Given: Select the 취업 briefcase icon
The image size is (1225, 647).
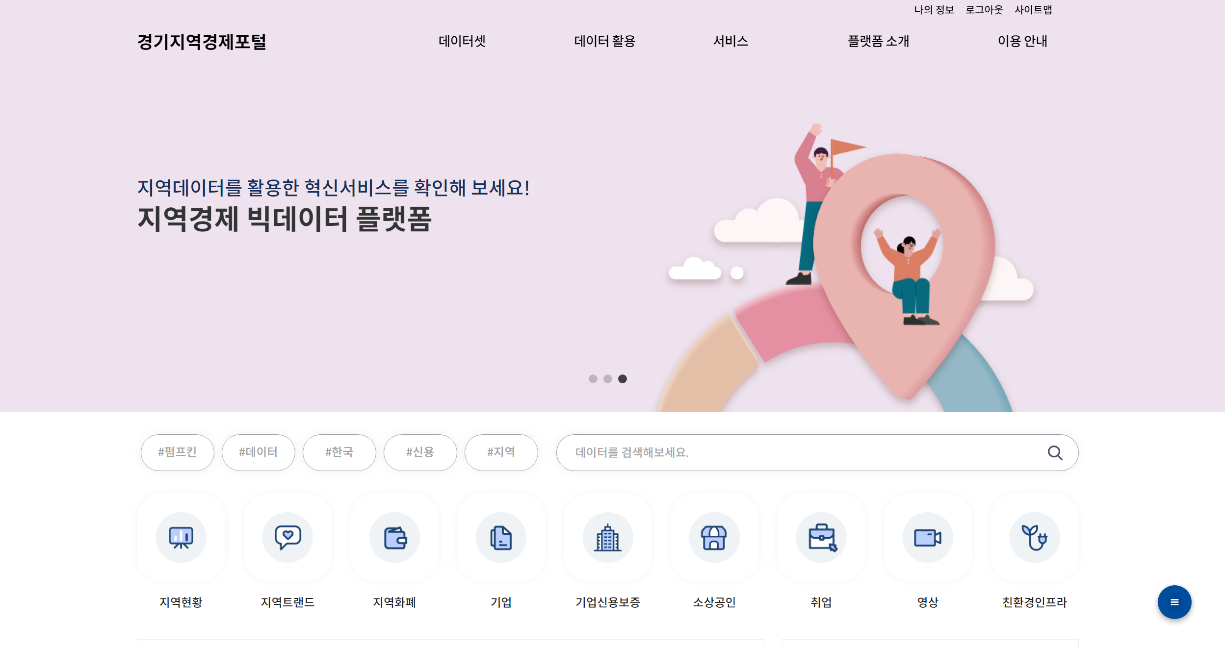Looking at the screenshot, I should coord(821,537).
